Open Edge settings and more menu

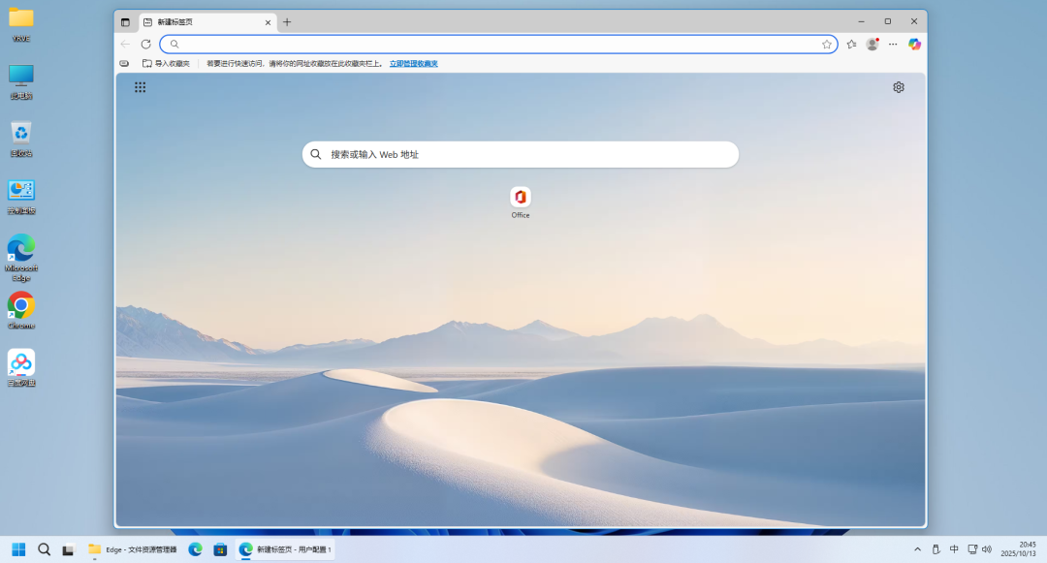[x=893, y=44]
